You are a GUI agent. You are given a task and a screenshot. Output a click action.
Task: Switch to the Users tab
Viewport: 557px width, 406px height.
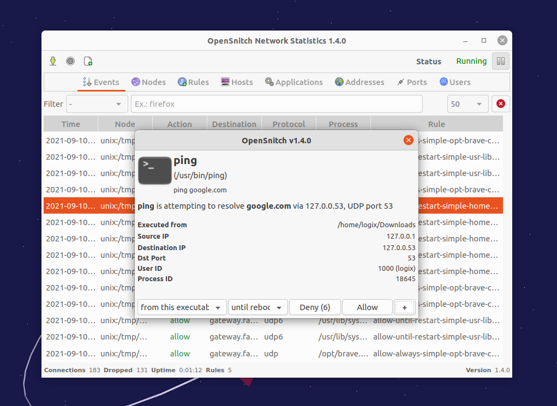coord(454,82)
